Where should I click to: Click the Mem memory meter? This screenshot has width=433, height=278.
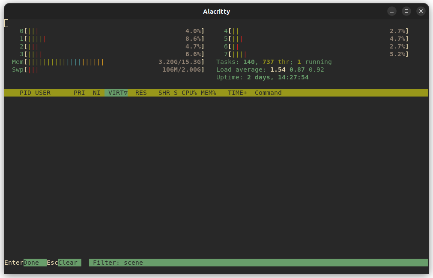[111, 62]
